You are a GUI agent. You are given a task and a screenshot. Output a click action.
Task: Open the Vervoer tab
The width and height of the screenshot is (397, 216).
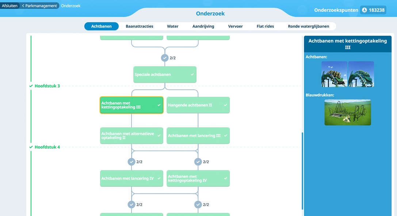(236, 26)
